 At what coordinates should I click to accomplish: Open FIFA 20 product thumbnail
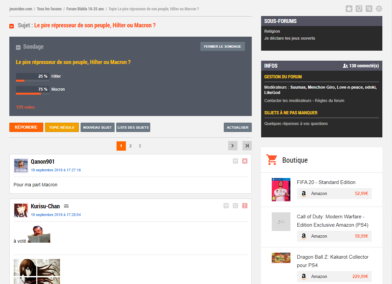pyautogui.click(x=281, y=189)
